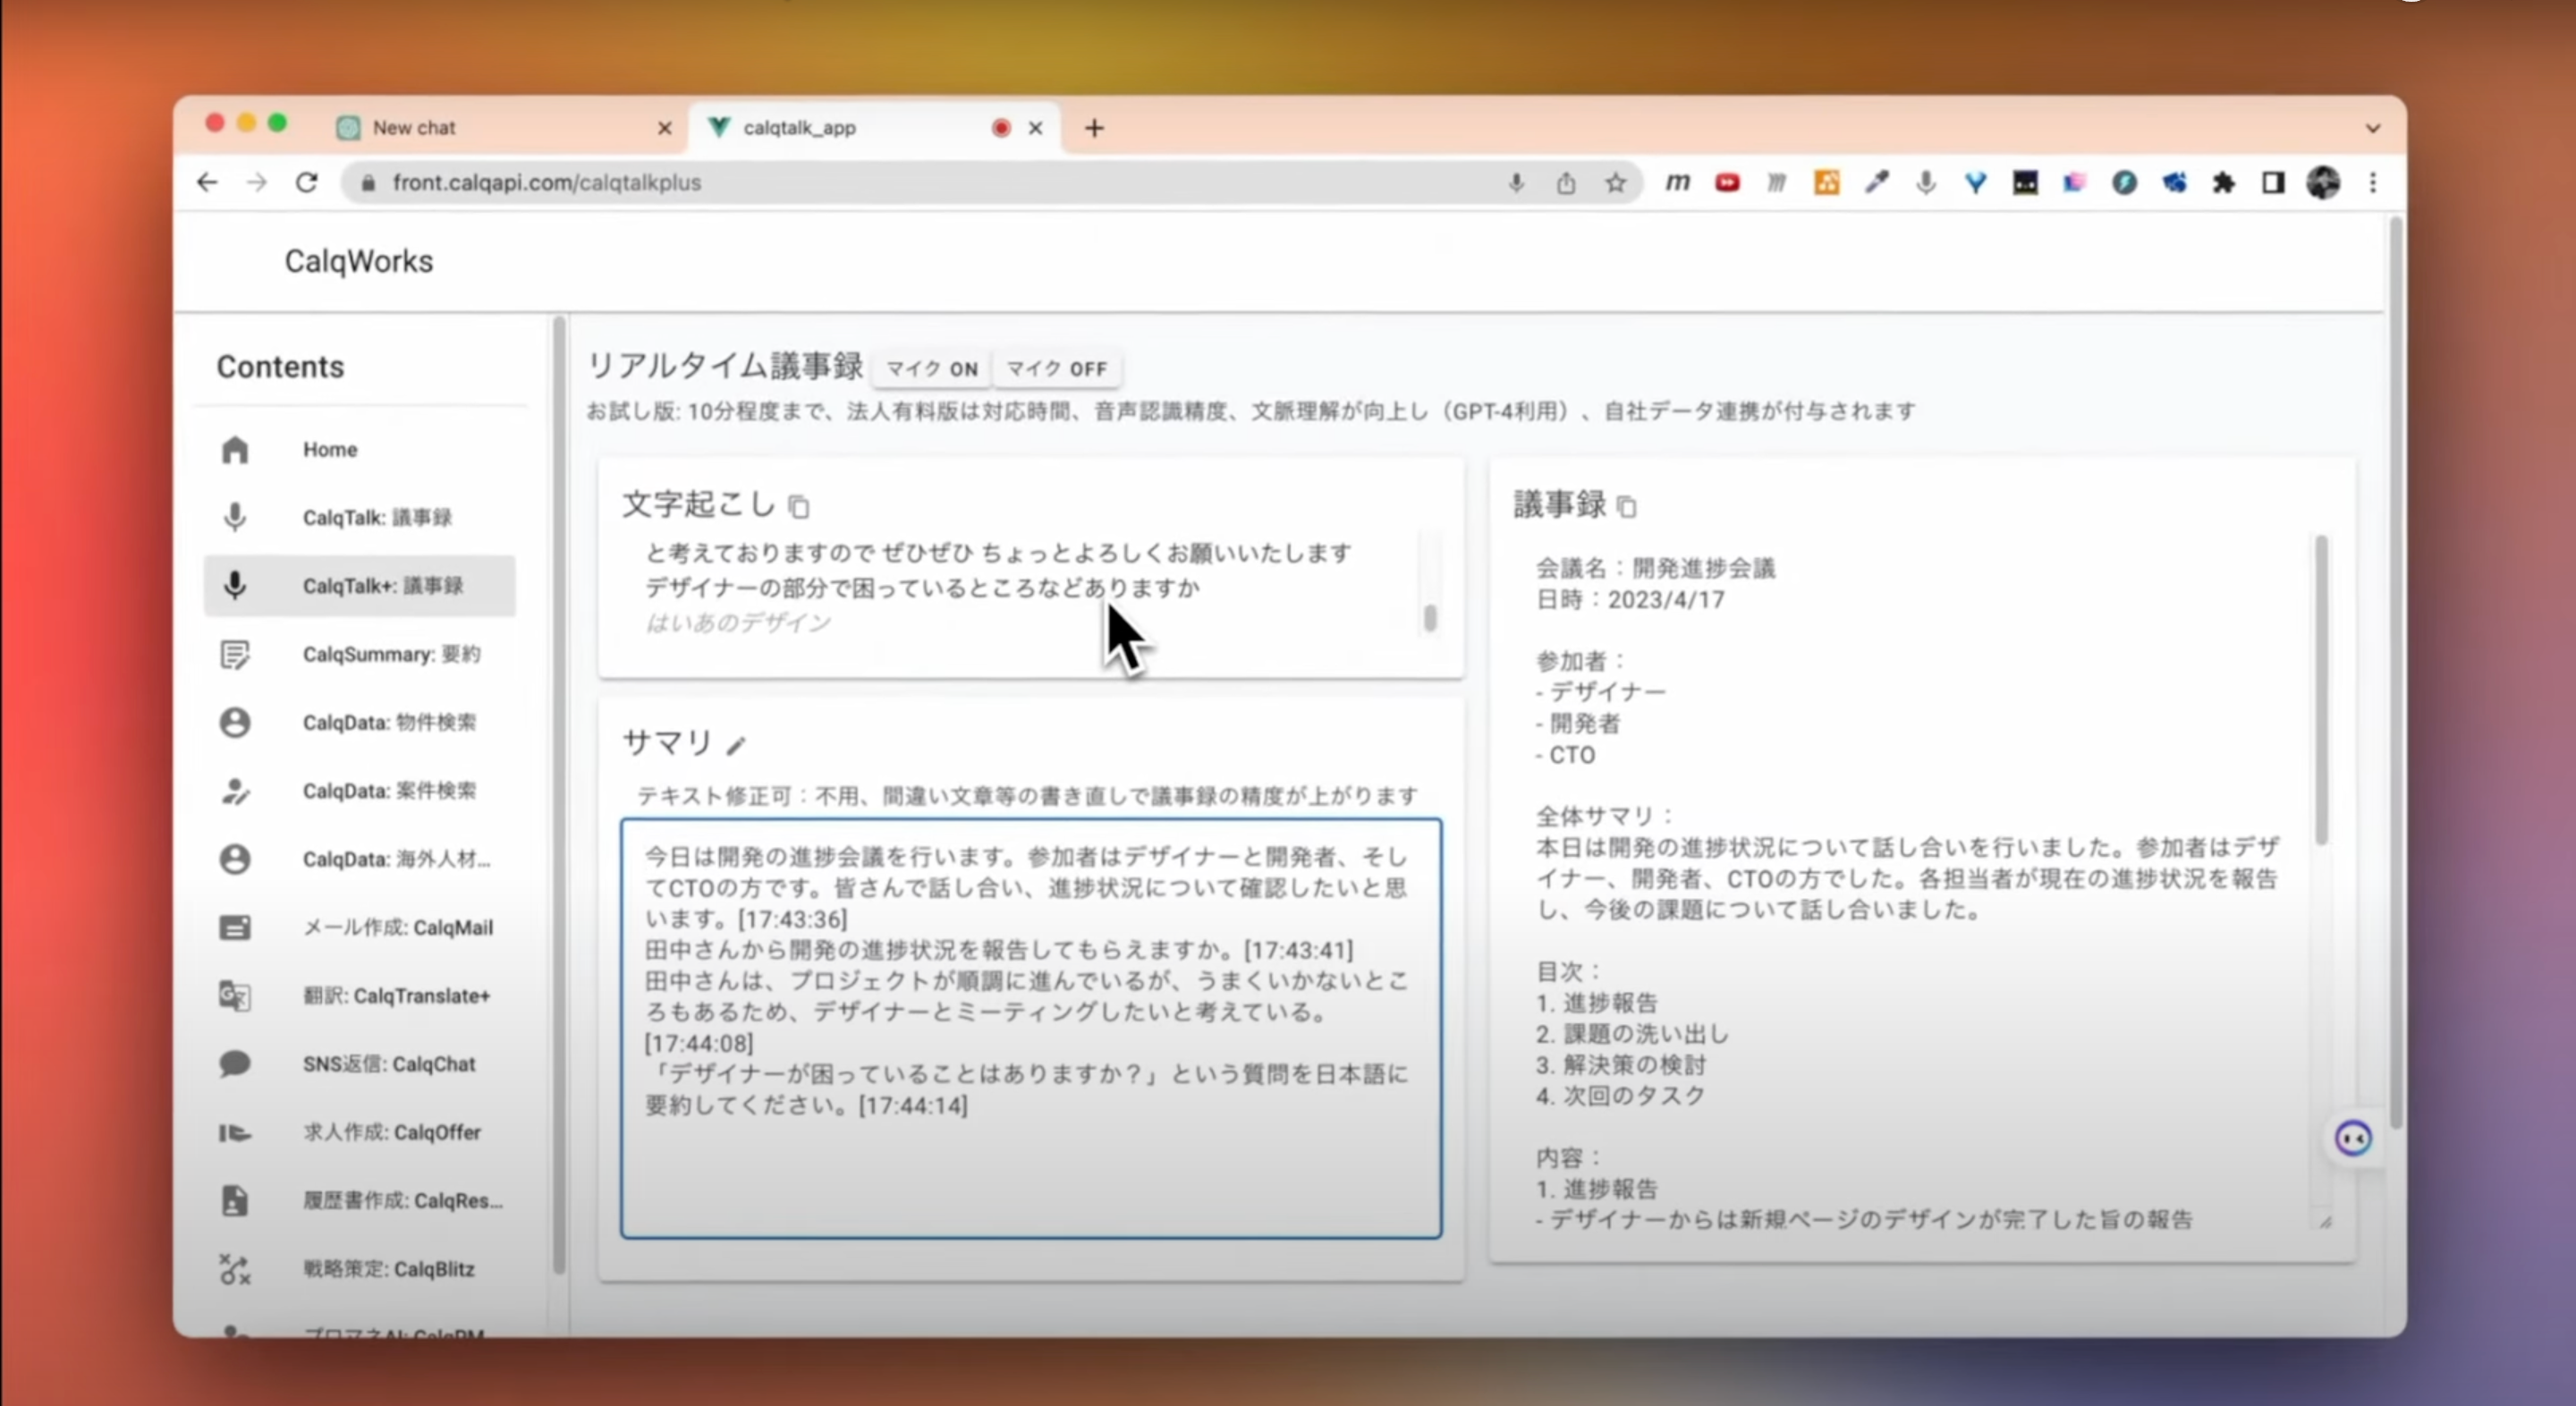Open Chrome three-dot menu

(x=2373, y=183)
